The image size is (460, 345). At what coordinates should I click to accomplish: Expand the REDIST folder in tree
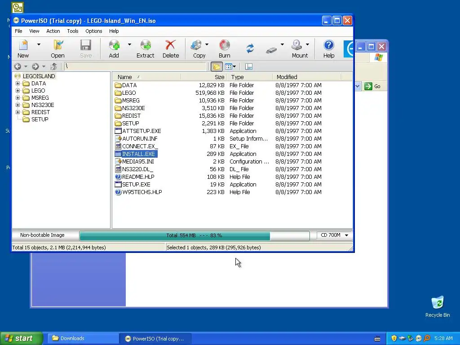(x=18, y=112)
